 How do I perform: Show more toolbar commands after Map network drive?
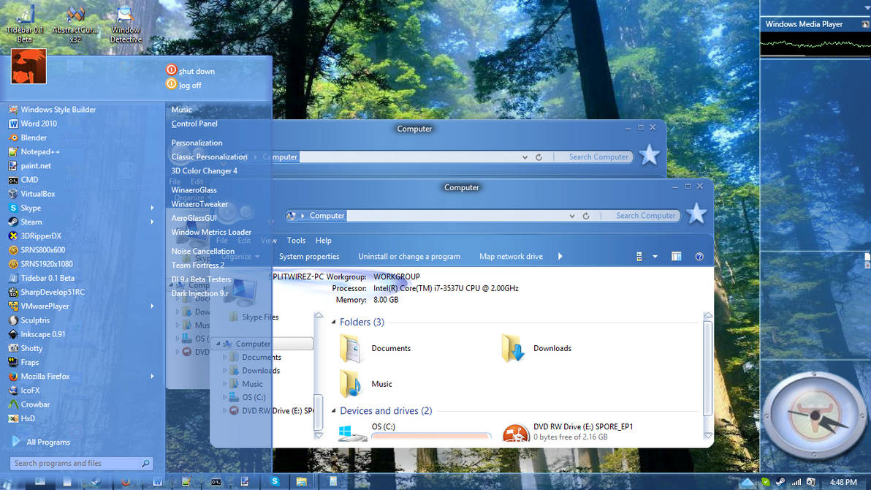[x=560, y=257]
